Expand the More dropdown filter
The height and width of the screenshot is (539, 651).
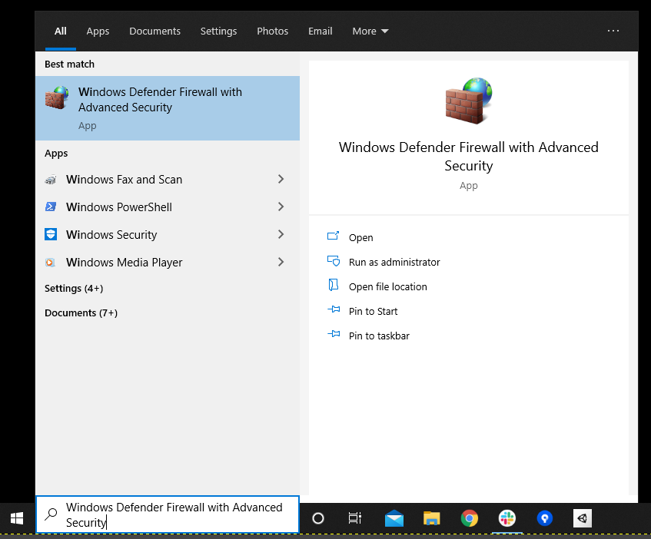[370, 31]
